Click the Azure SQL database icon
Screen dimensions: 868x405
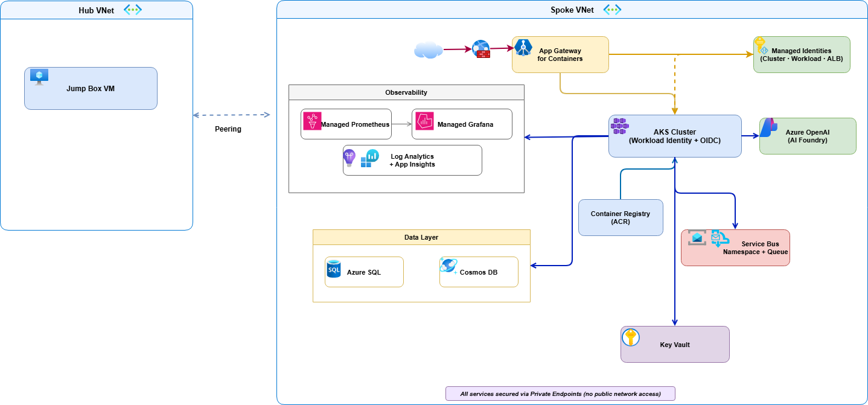(334, 269)
